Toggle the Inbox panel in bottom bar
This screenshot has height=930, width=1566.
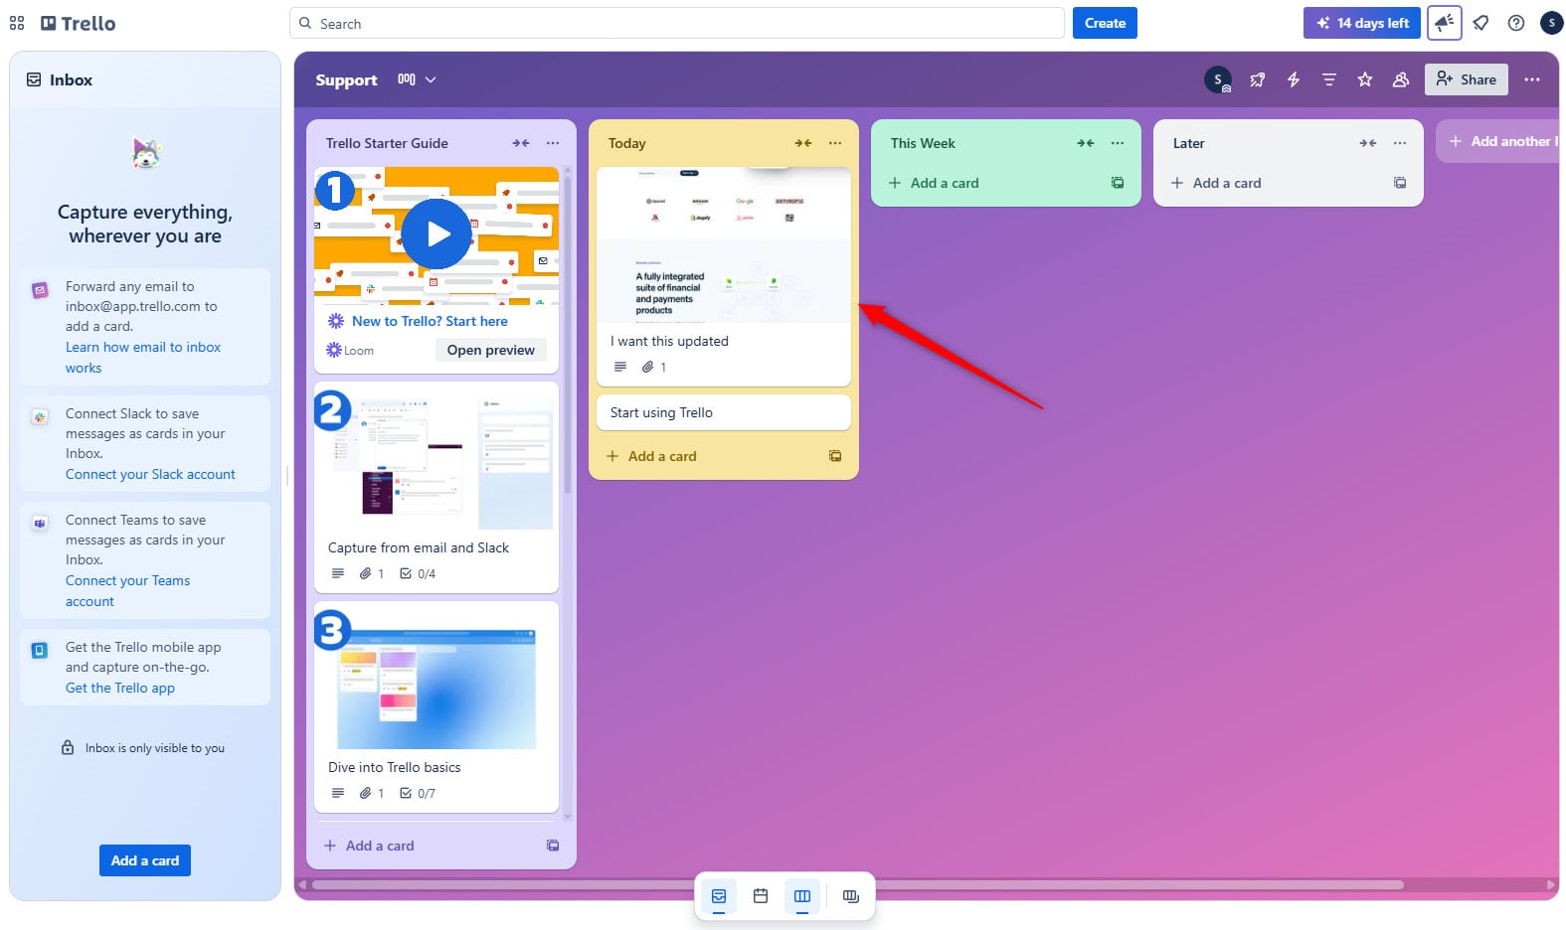tap(719, 896)
